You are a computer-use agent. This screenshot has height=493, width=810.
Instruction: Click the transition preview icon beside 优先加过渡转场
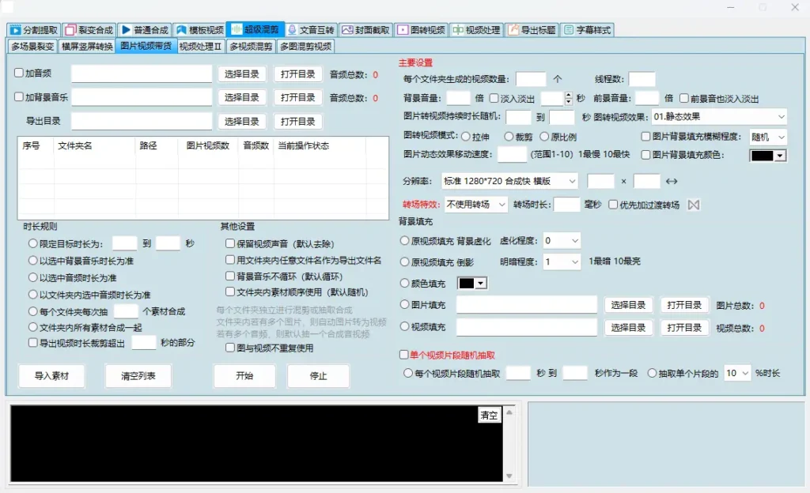[693, 205]
